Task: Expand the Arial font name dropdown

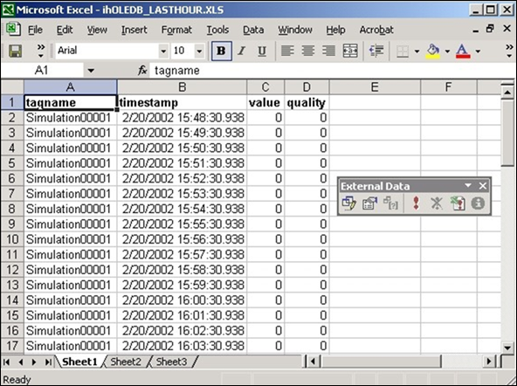Action: click(163, 52)
